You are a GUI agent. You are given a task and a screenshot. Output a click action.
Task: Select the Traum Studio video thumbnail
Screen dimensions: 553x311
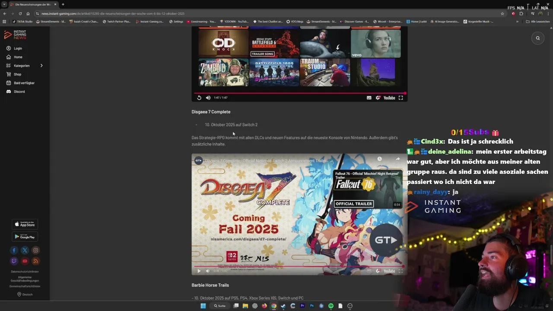[325, 73]
